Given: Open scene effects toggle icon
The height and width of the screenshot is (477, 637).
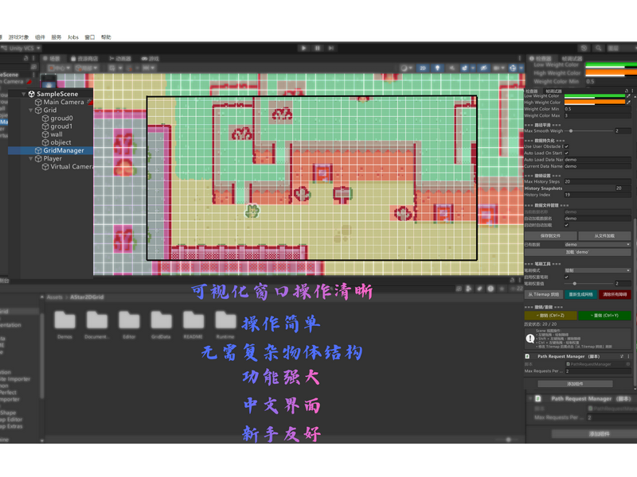Looking at the screenshot, I should [466, 68].
